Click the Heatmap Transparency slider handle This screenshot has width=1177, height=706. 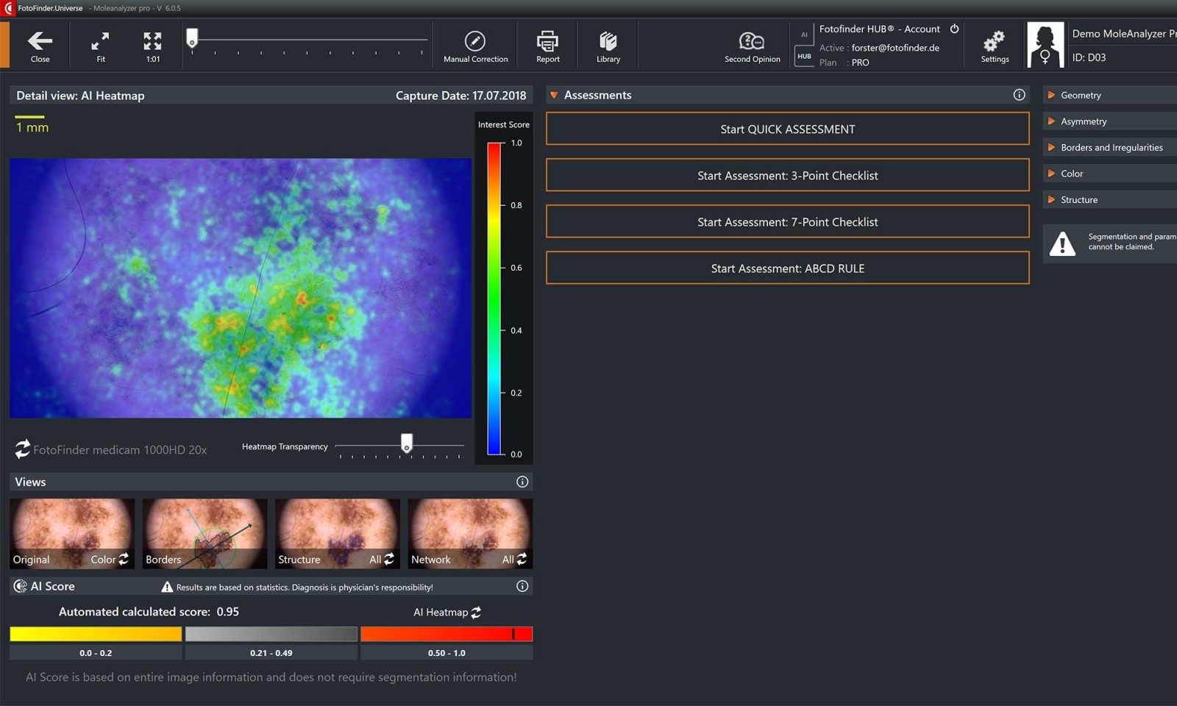point(406,443)
